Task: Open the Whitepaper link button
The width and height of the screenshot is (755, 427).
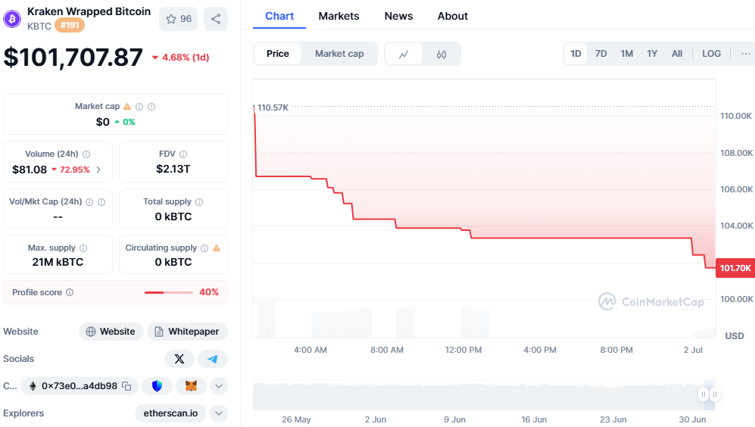Action: click(x=187, y=331)
